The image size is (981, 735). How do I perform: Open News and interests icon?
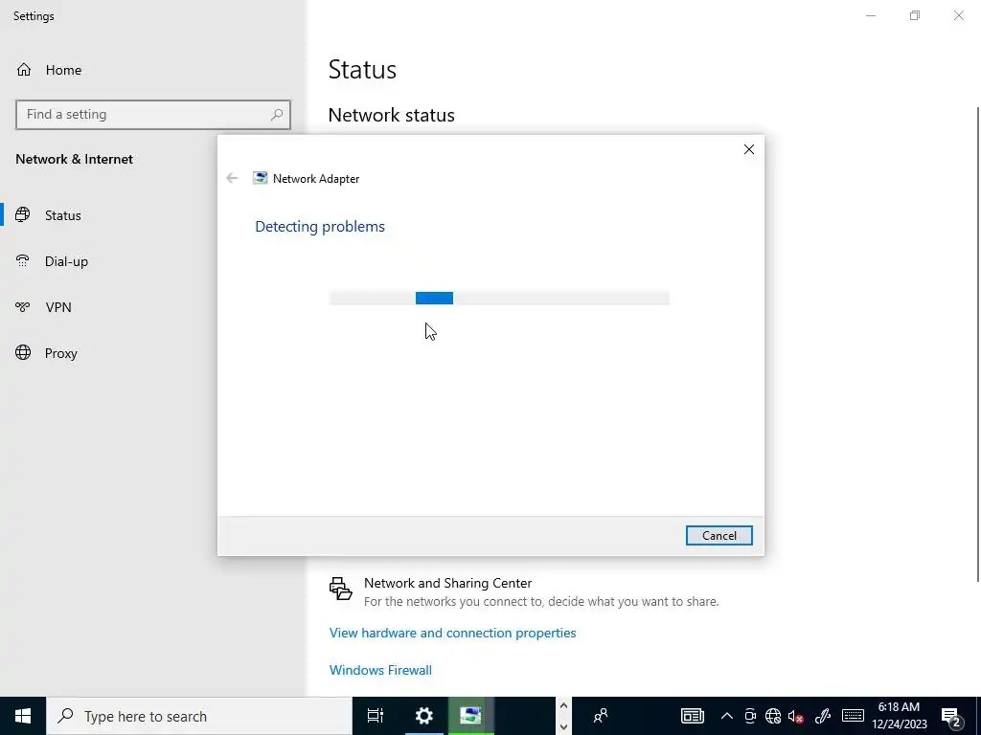[693, 716]
